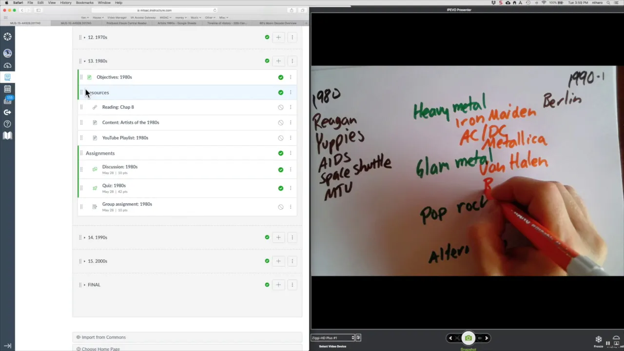Open the Courses book icon in sidebar
Screen dimensions: 624x351
point(7,77)
